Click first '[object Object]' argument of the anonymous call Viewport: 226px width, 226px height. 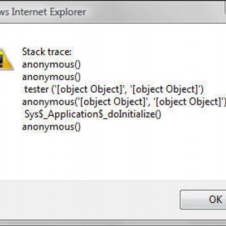tap(113, 102)
